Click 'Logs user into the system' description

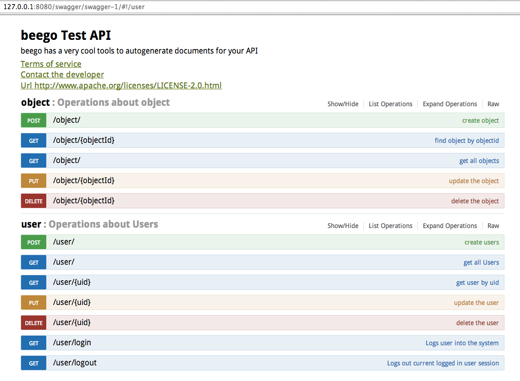pyautogui.click(x=462, y=343)
